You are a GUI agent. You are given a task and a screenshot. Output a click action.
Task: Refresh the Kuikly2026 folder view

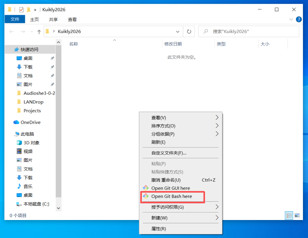pyautogui.click(x=189, y=32)
